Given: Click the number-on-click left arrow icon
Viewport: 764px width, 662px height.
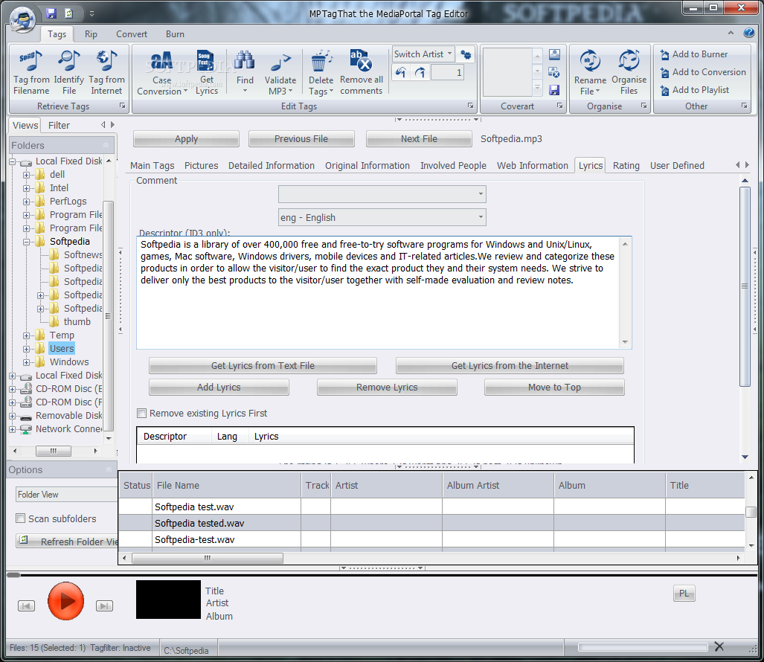Looking at the screenshot, I should (400, 73).
